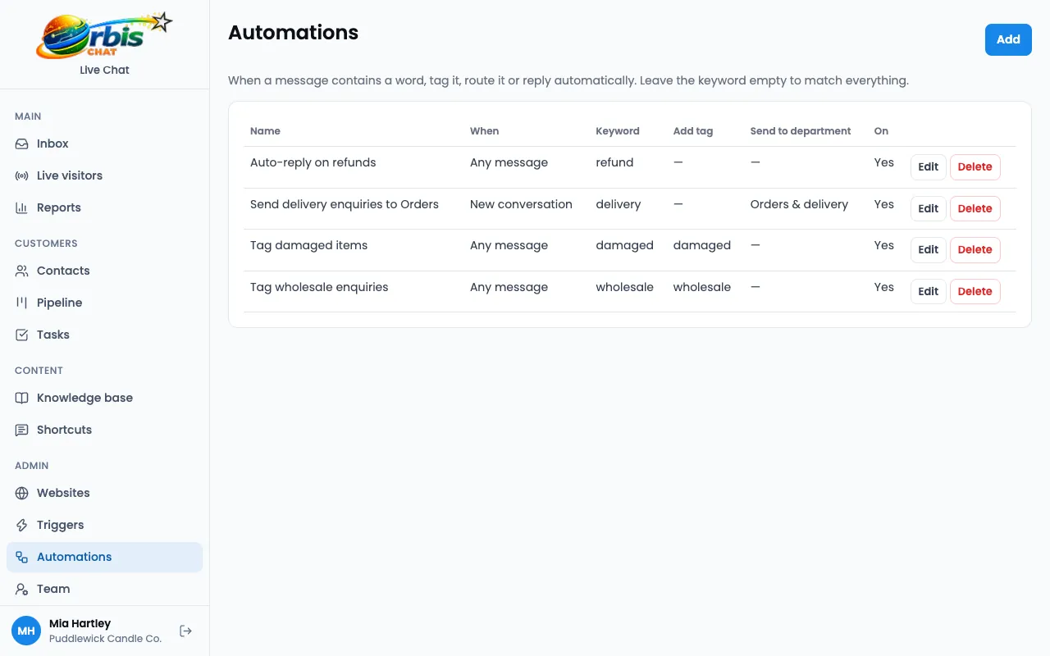
Task: Click the Team user icon
Action: click(x=22, y=589)
